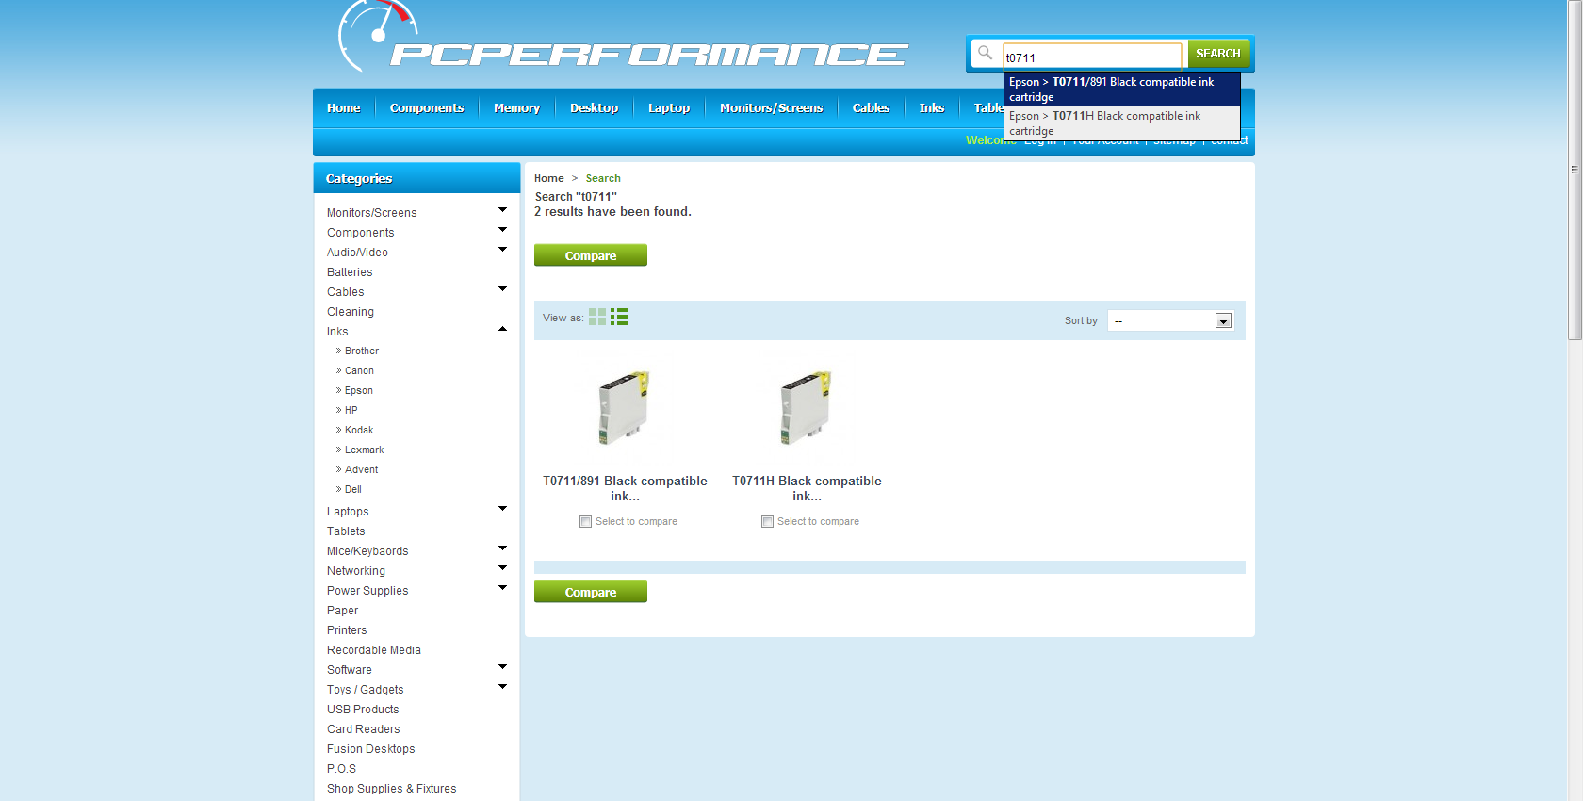This screenshot has height=801, width=1583.
Task: Open Kodak inks subcategory
Action: coord(359,430)
